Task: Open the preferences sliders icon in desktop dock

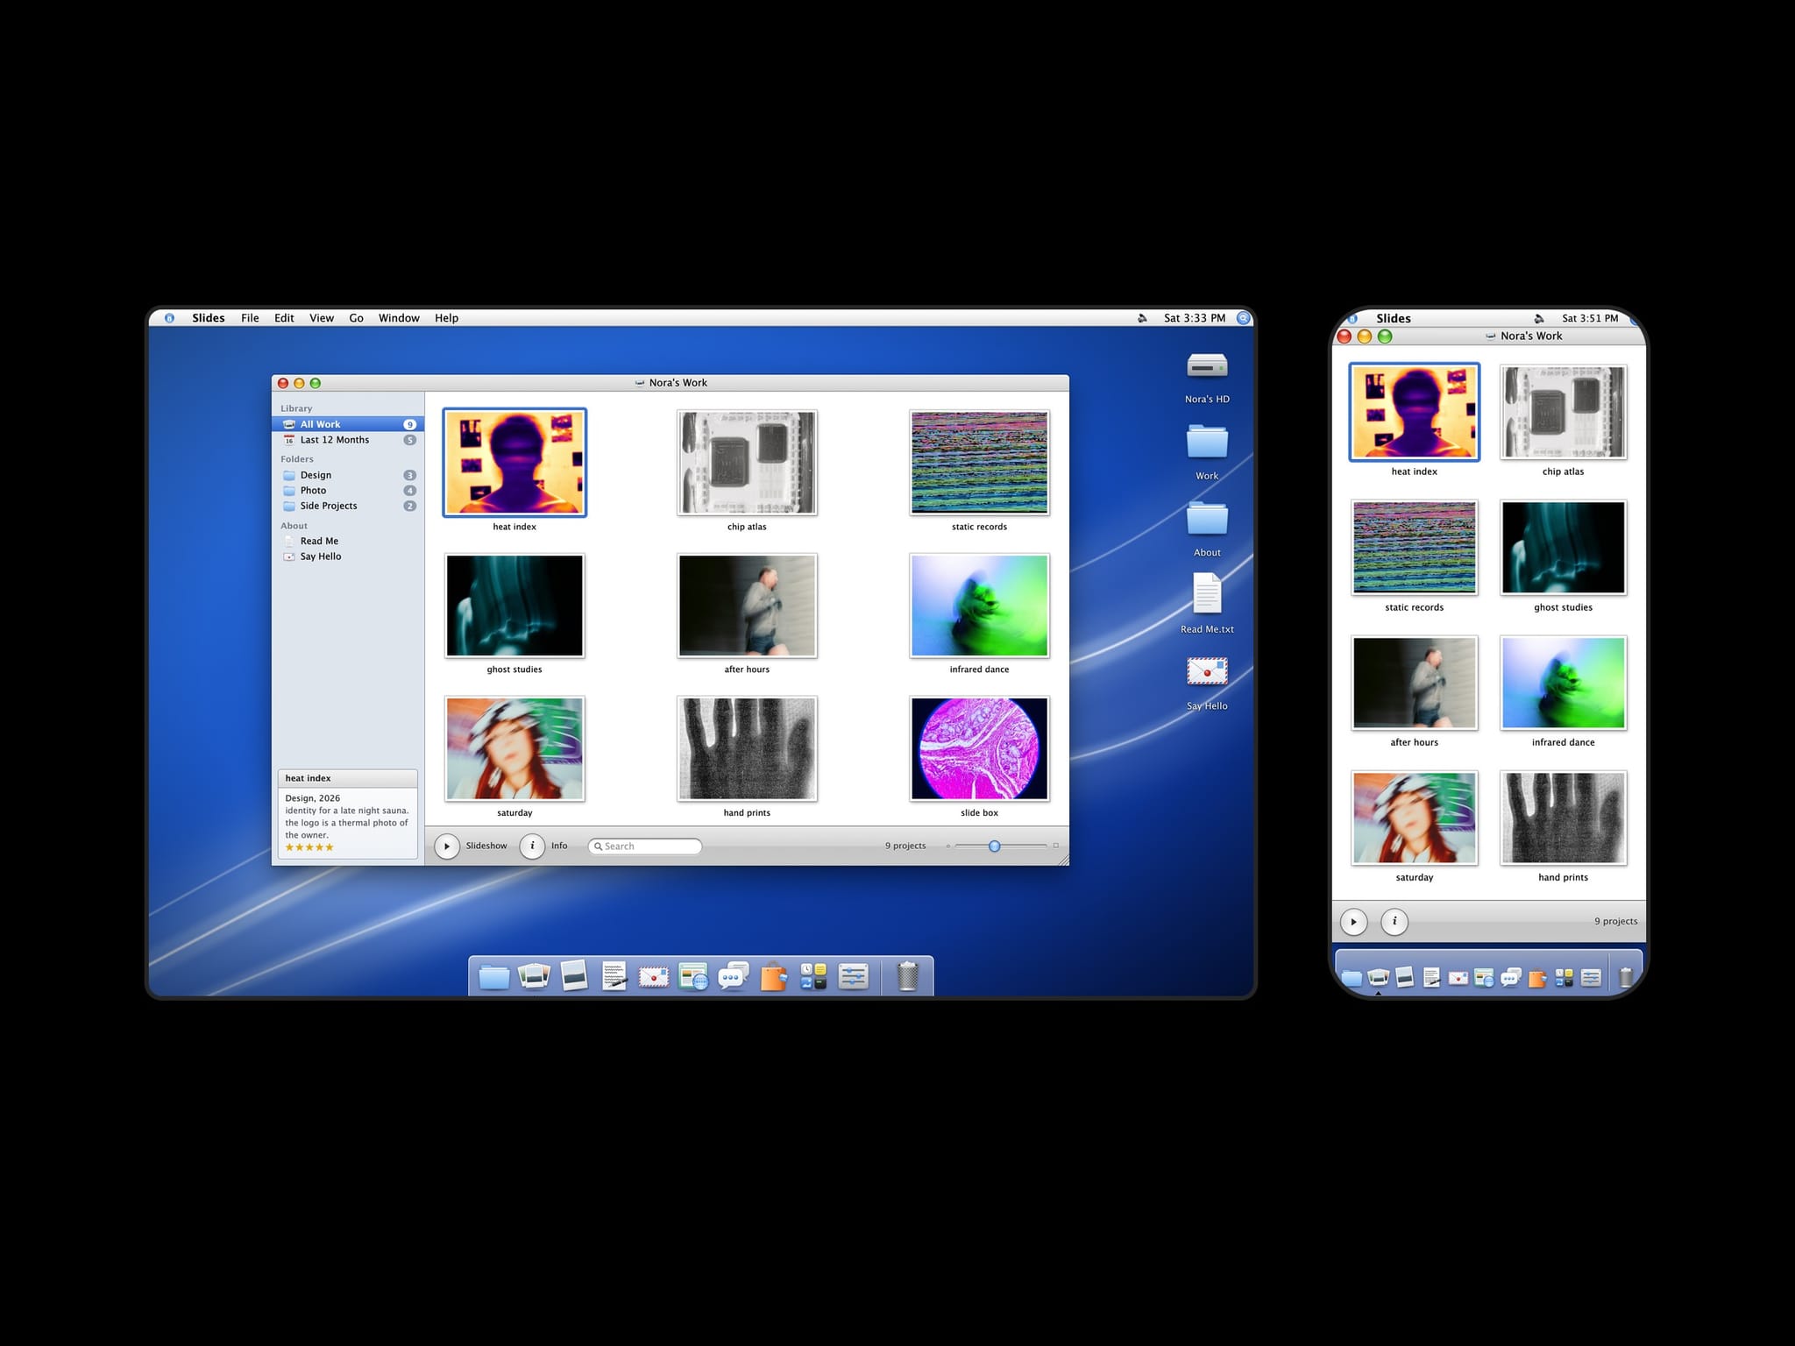Action: (853, 976)
